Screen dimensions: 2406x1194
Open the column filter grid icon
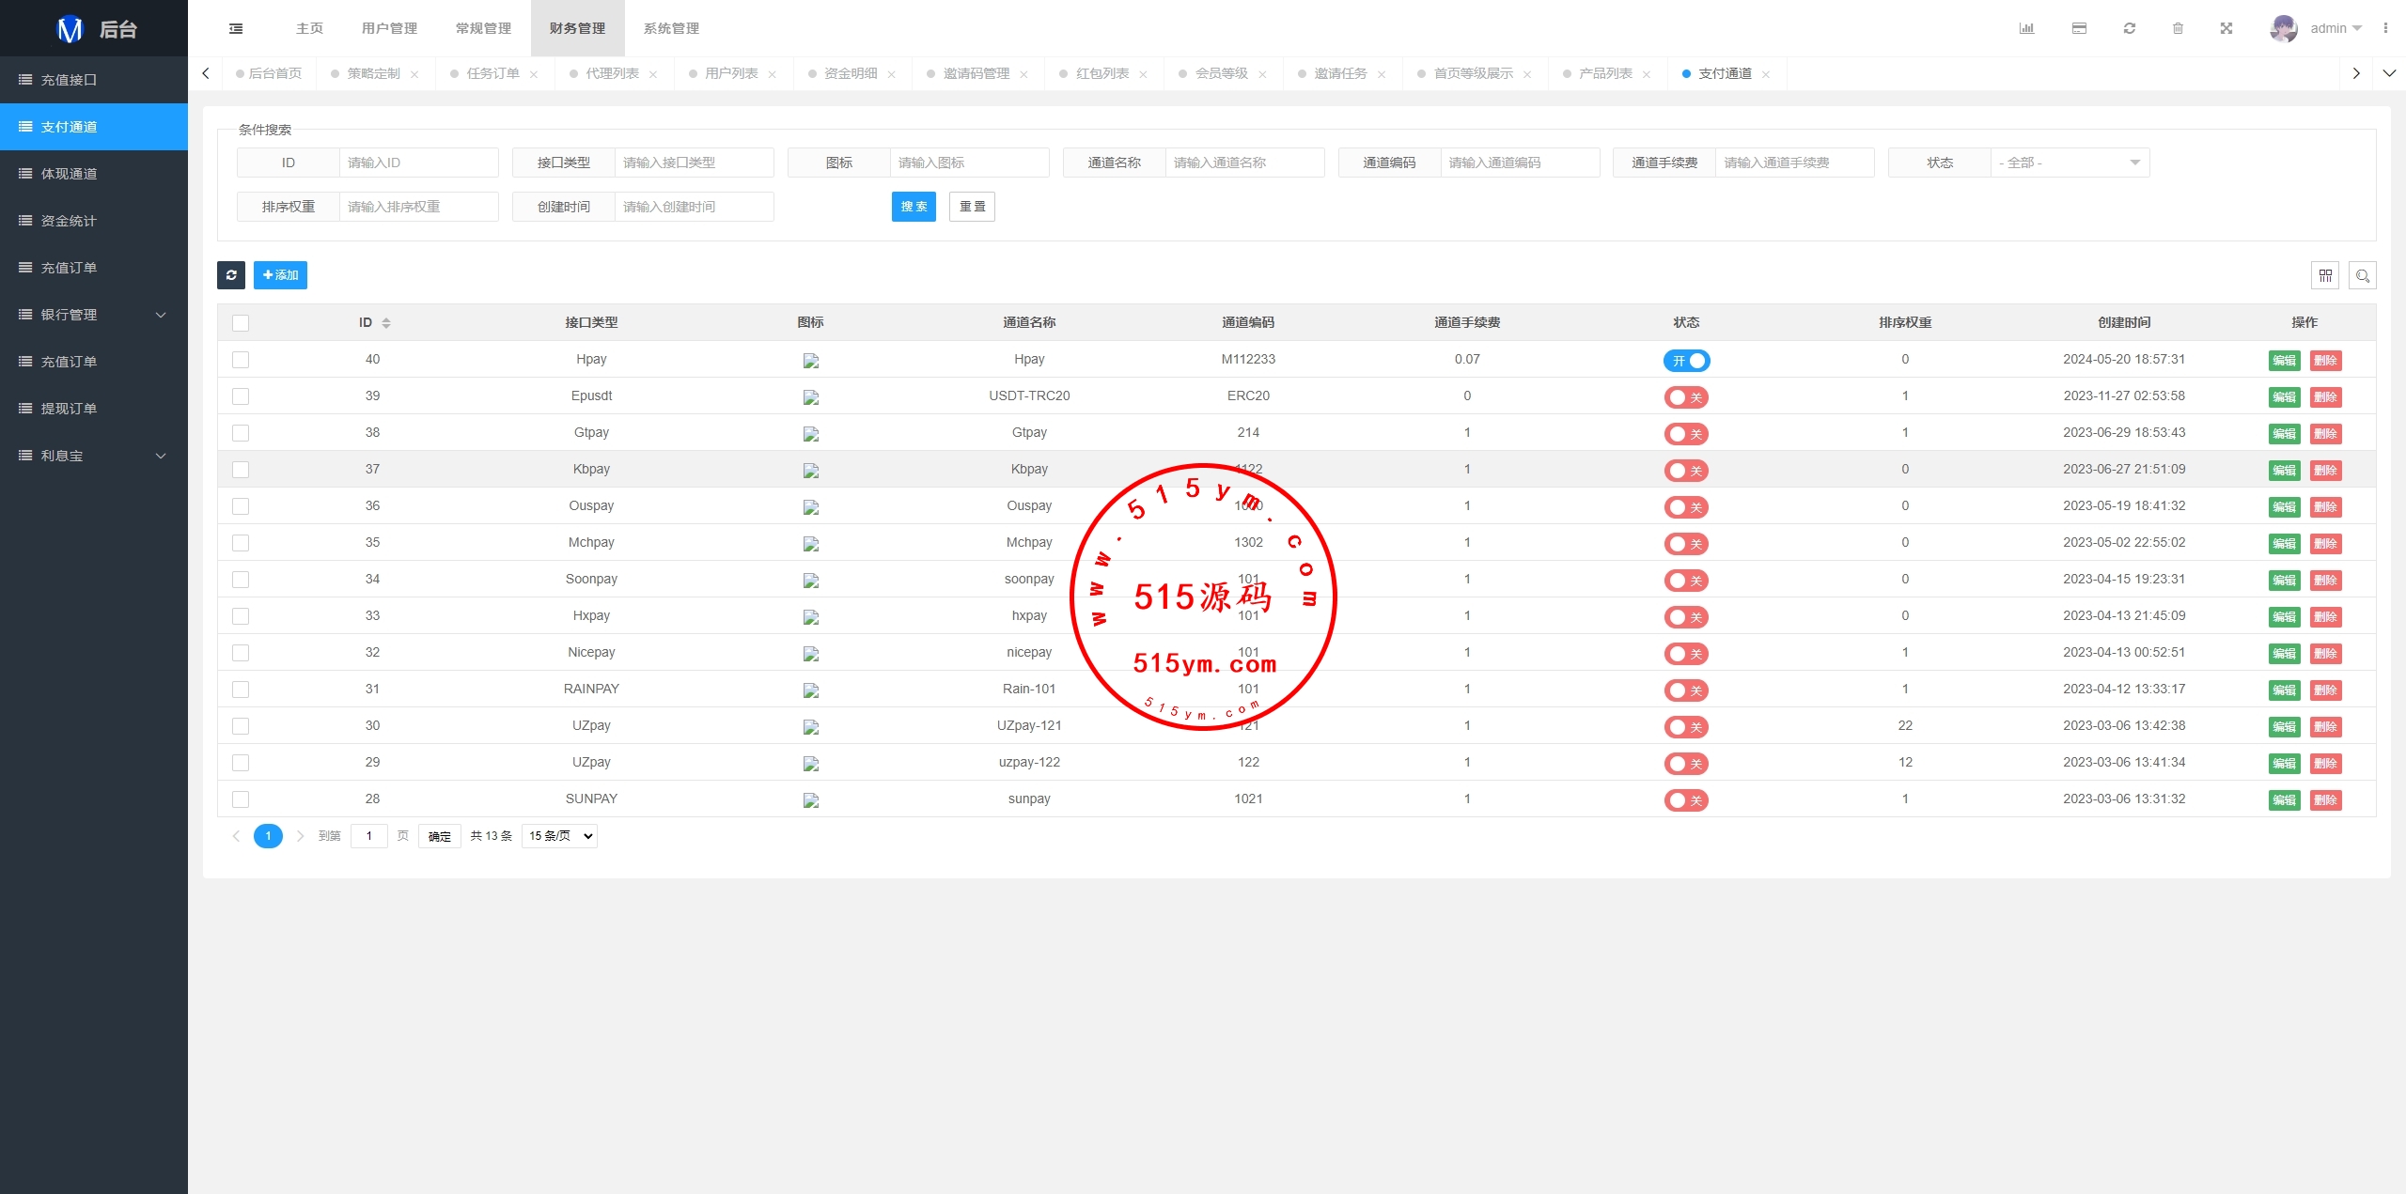pyautogui.click(x=2325, y=275)
